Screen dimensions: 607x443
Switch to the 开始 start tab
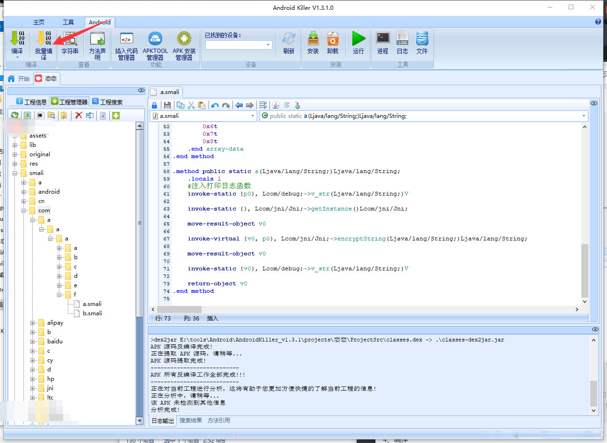click(x=19, y=79)
